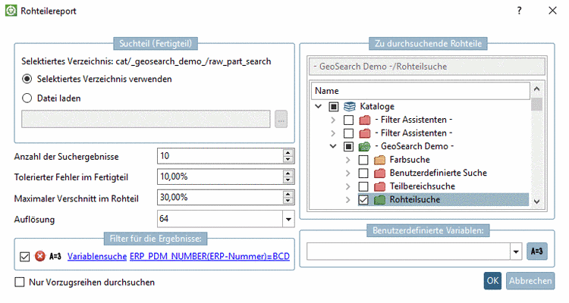Select 'Selektiertes Verzeichnis verwenden' radio button
This screenshot has width=569, height=303.
point(27,79)
